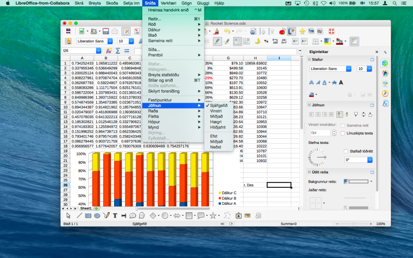The width and height of the screenshot is (413, 258).
Task: Click the zoom out minus button
Action: pos(337,224)
